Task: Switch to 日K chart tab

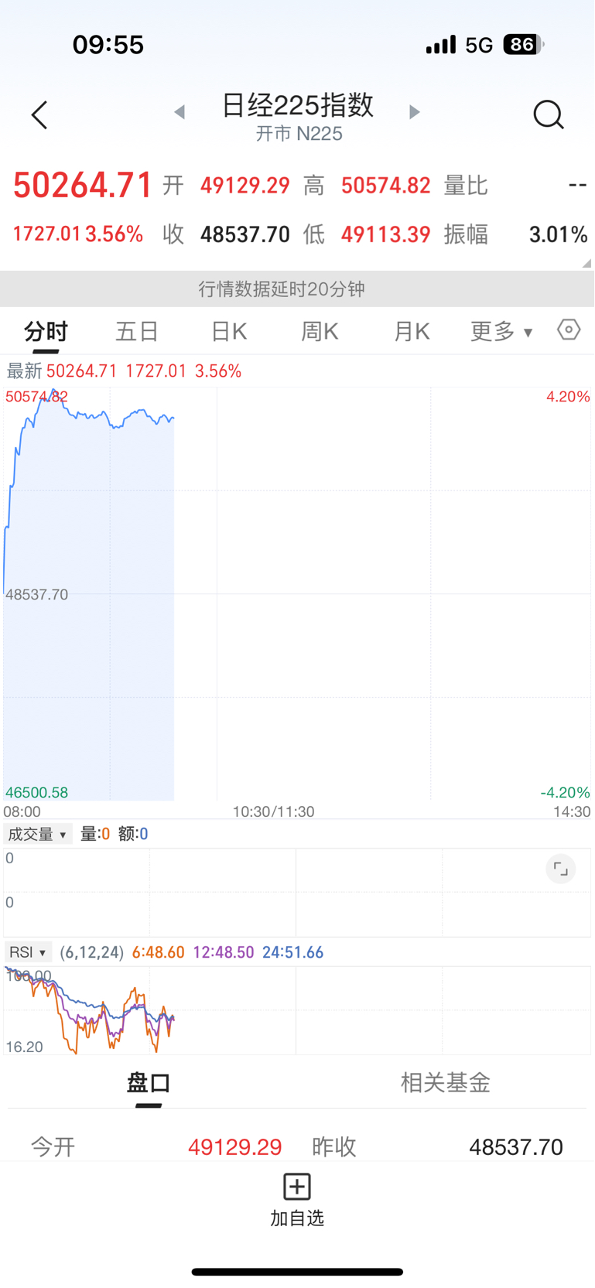Action: [229, 332]
